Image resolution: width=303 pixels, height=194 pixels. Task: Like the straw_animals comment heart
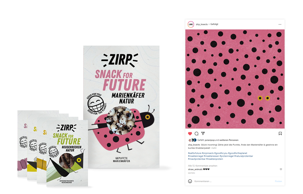[281, 169]
